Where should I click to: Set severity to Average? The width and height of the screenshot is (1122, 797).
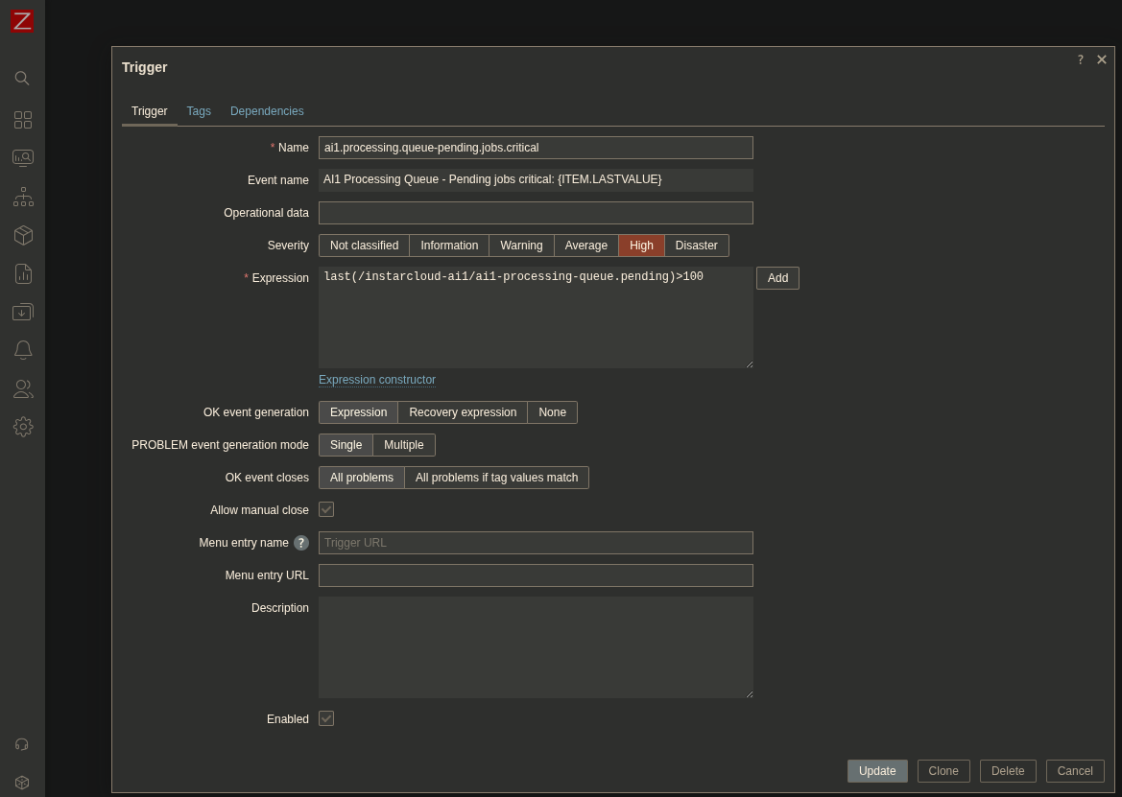(586, 246)
